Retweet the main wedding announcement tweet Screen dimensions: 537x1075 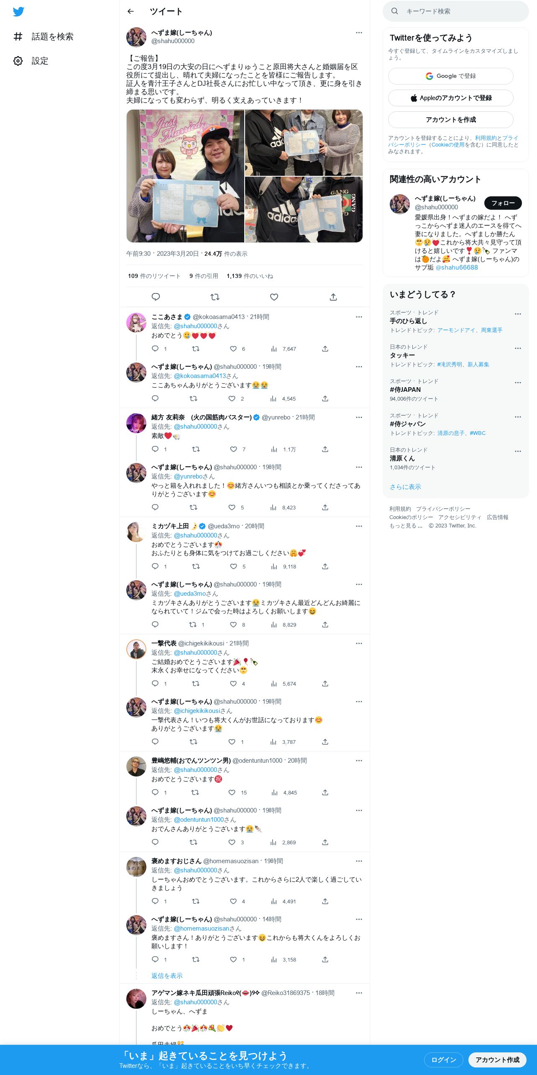click(215, 297)
